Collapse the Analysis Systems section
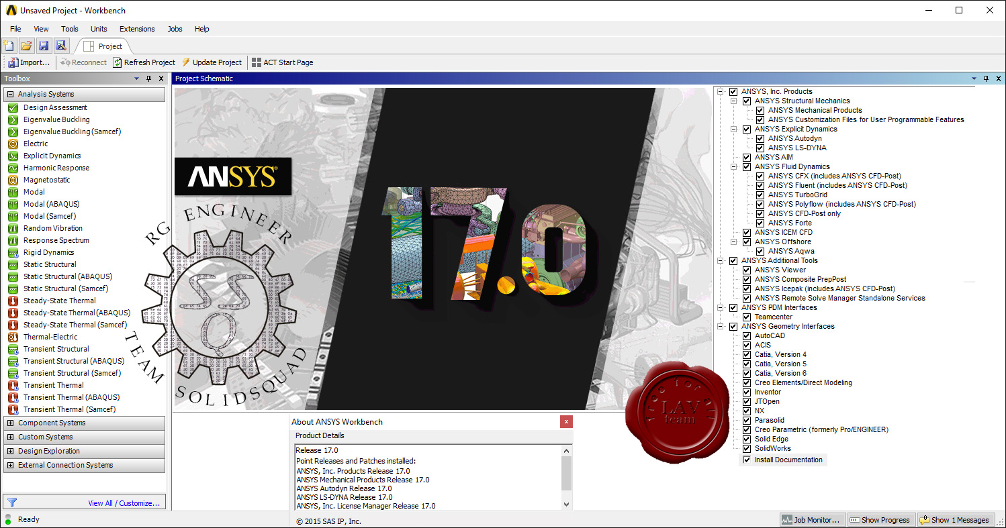The height and width of the screenshot is (528, 1006). point(10,94)
